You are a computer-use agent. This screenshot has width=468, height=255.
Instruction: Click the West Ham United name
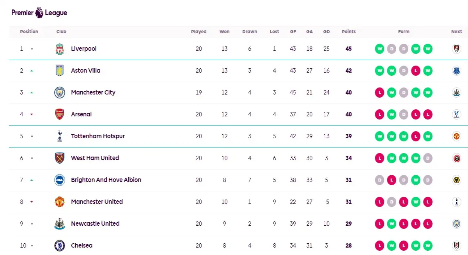pyautogui.click(x=95, y=158)
